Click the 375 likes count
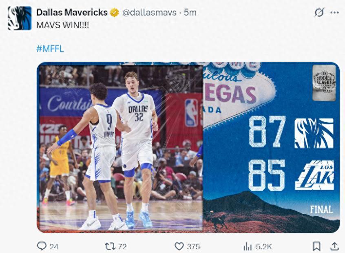Image resolution: width=345 pixels, height=253 pixels. (x=193, y=246)
